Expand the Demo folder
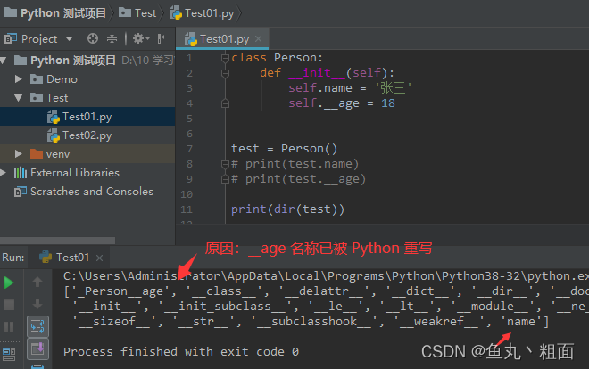 click(x=18, y=78)
